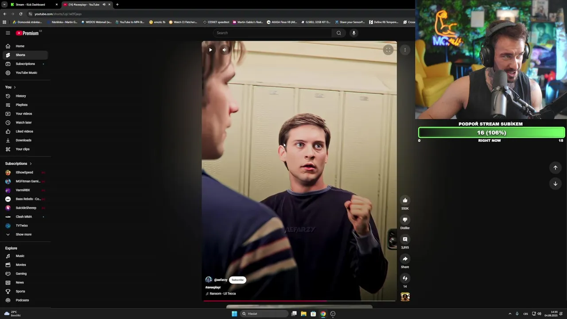The height and width of the screenshot is (319, 567).
Task: Reload the page
Action: click(20, 14)
